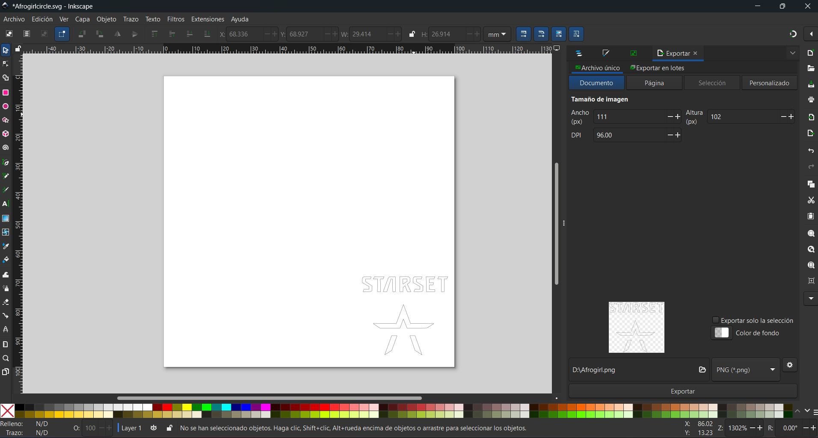Select the Dropper color picker tool

[x=6, y=246]
